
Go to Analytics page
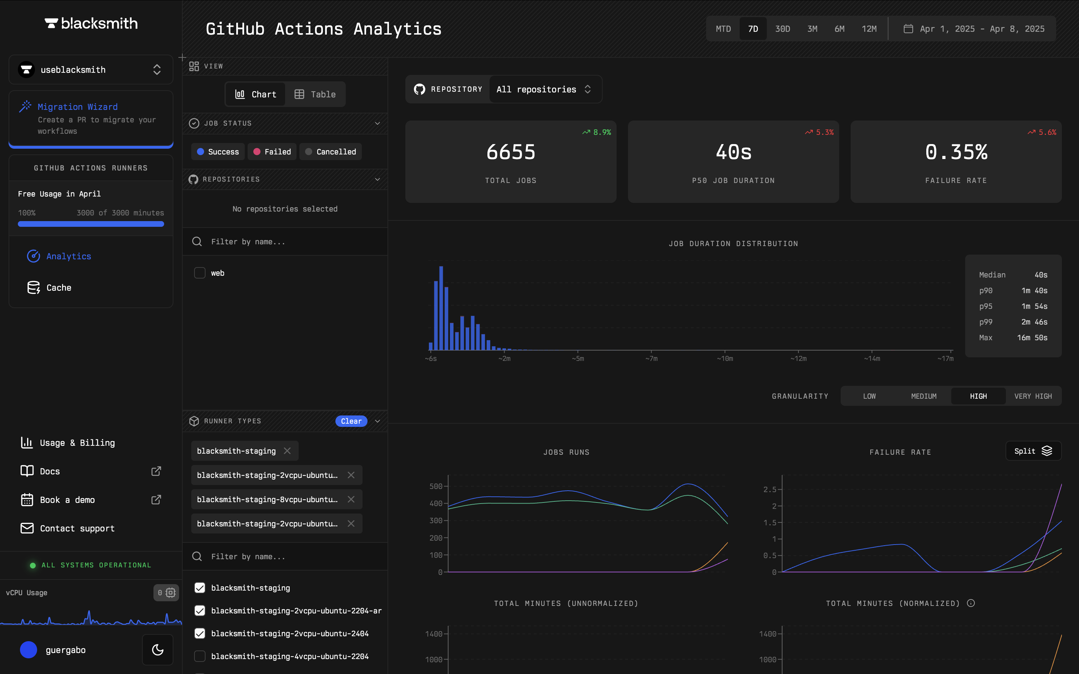click(69, 256)
